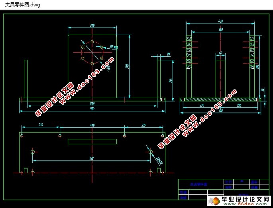Select the 800 length dimension text
273x208 pixels.
[x=92, y=104]
